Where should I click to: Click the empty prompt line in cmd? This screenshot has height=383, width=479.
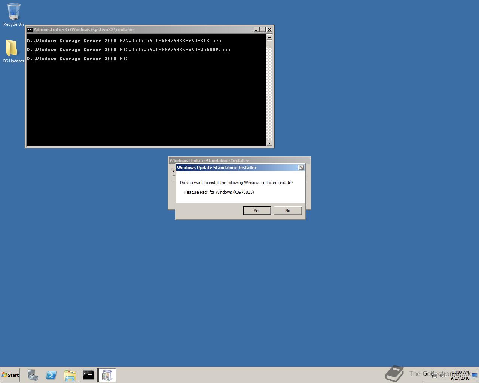point(78,59)
